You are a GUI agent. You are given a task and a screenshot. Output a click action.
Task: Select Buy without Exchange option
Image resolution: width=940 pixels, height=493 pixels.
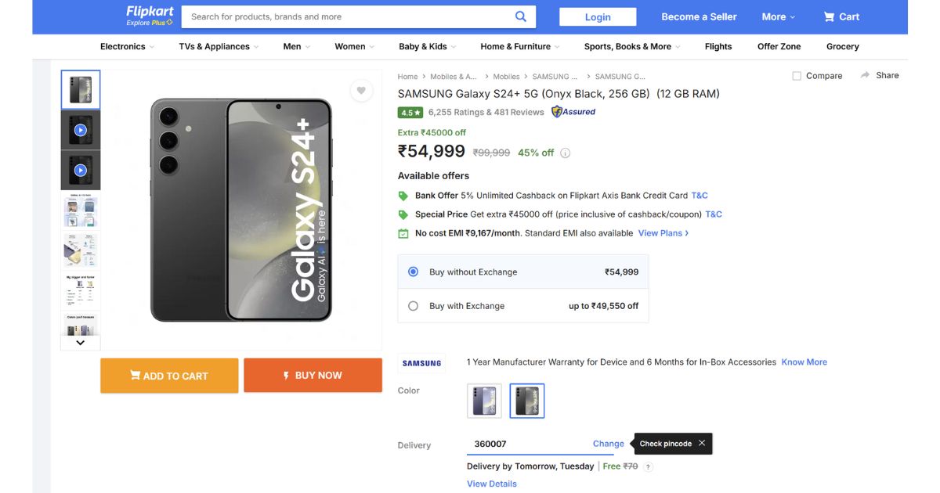413,272
